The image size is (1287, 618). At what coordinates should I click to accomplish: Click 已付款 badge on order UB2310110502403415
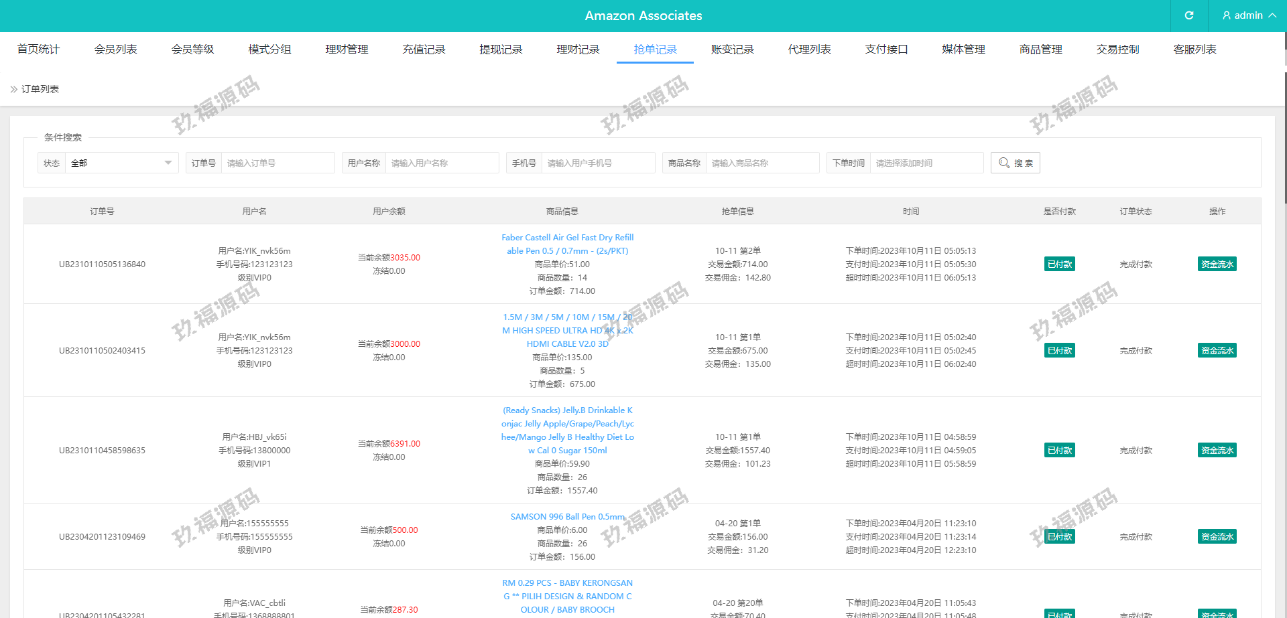[x=1059, y=350]
